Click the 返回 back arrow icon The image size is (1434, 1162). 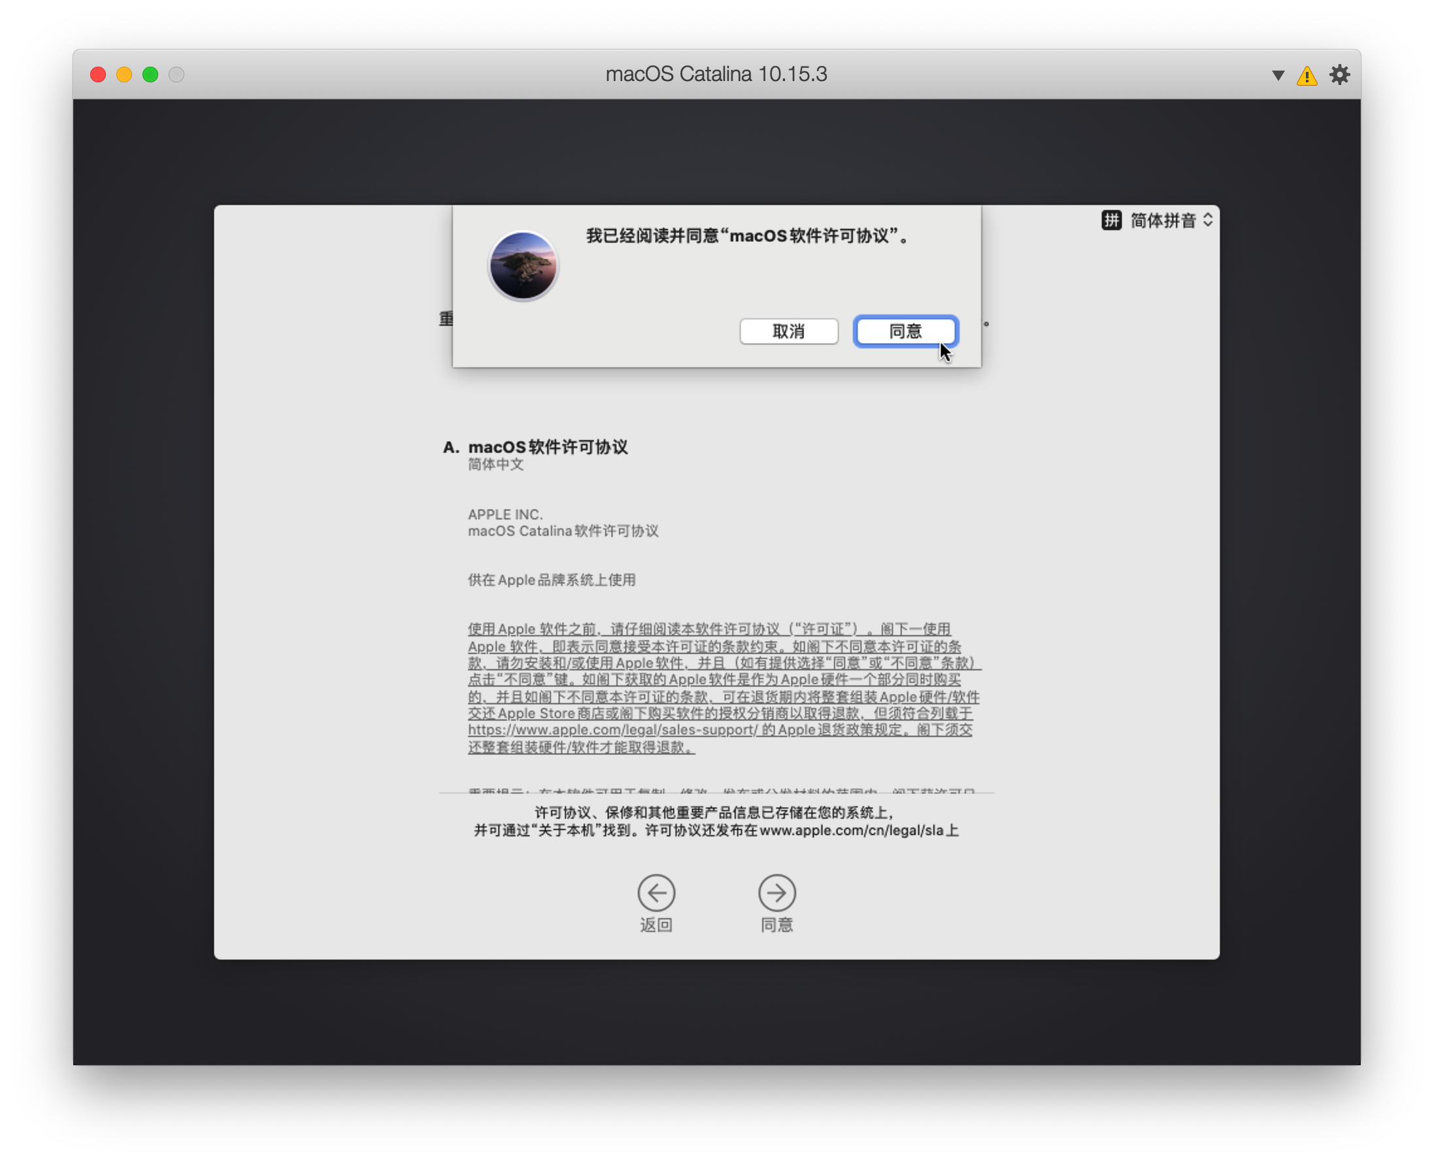[656, 893]
